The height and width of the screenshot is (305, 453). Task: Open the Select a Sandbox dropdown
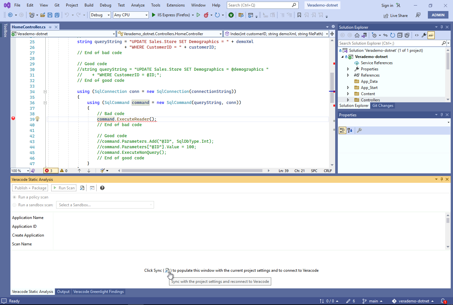click(x=105, y=205)
